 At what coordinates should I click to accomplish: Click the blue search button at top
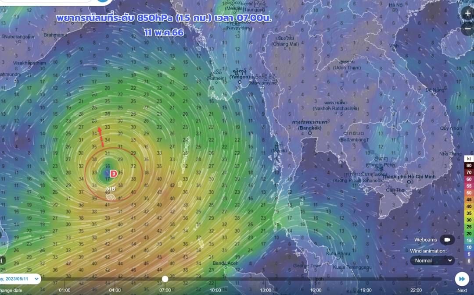coord(104,1)
